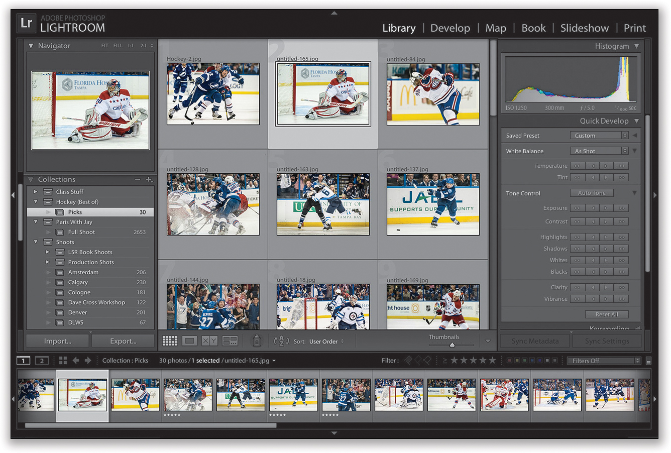Increase Vibrance by one small step
Viewport: 671px width, 453px height.
click(606, 299)
